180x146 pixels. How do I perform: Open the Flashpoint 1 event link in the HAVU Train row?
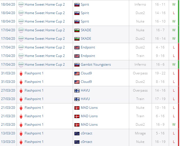point(34,99)
